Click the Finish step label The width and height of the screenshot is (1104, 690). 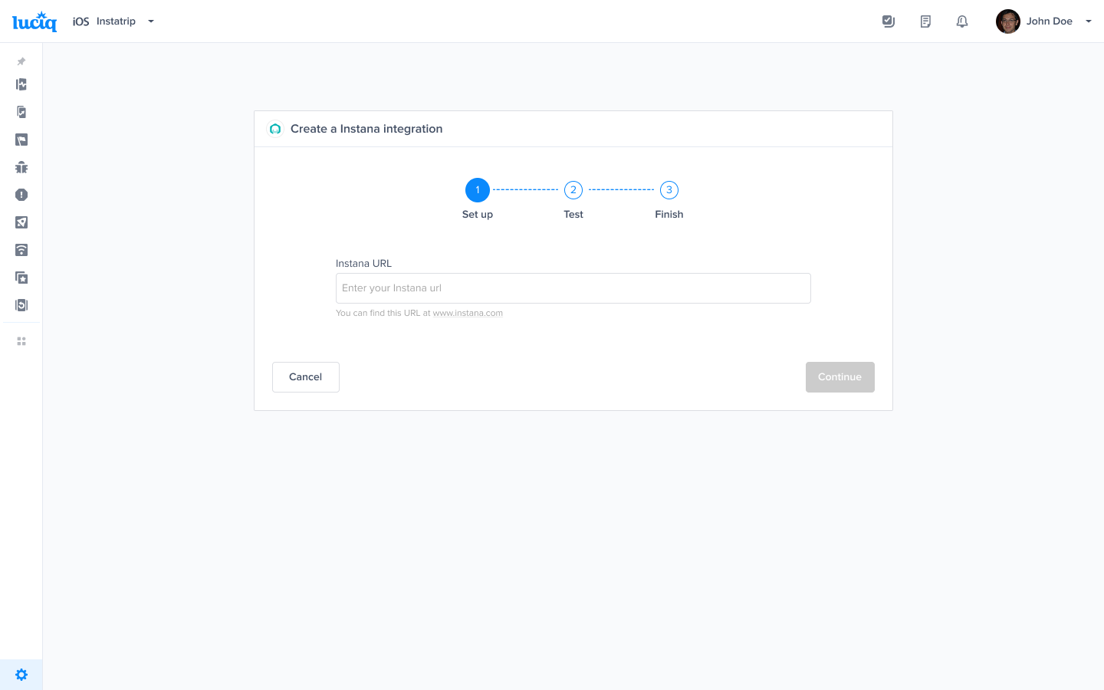coord(669,215)
